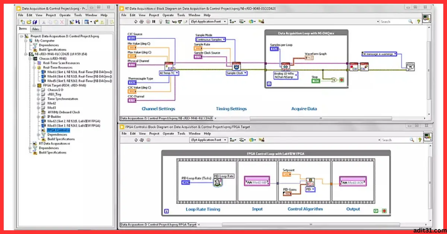Click Run Continuously in RT Data Acquisition toolbar
The width and height of the screenshot is (447, 234).
point(142,22)
